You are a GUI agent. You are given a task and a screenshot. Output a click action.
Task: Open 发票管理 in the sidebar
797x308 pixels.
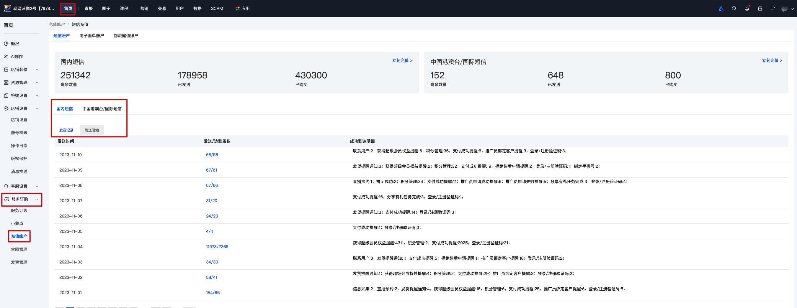coord(19,262)
